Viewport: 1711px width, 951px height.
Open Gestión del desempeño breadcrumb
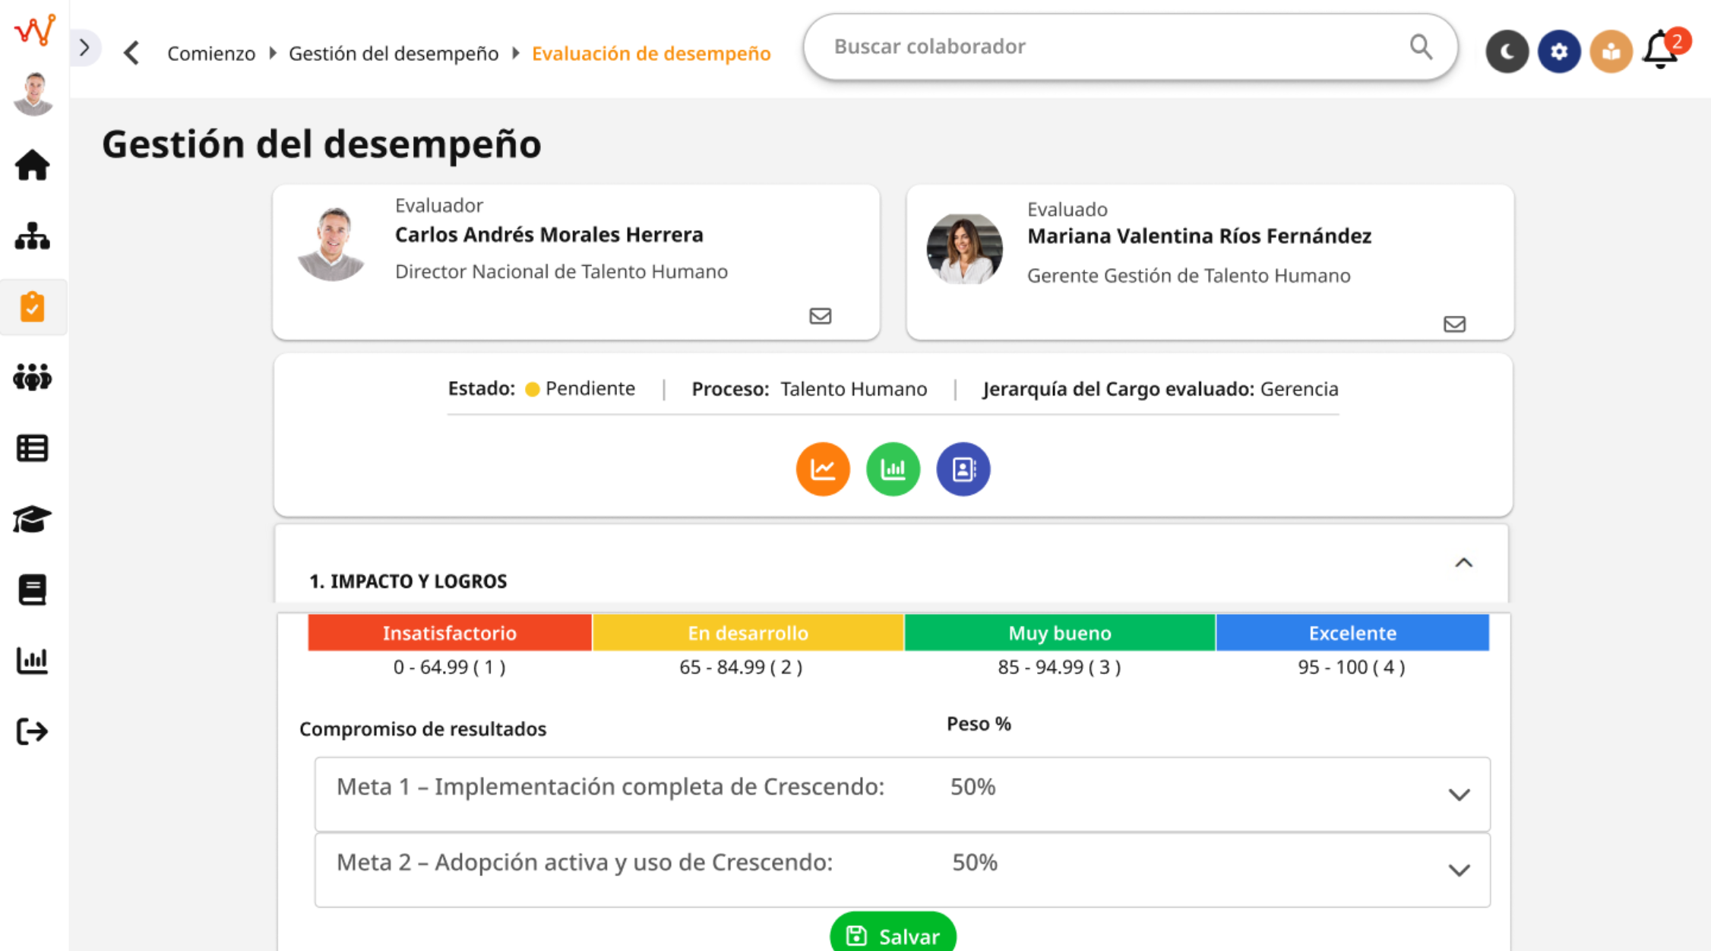(x=394, y=53)
